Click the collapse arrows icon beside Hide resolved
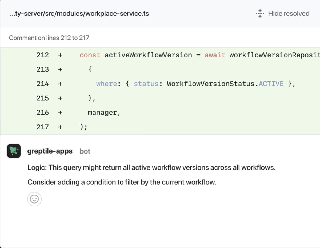 [x=260, y=14]
